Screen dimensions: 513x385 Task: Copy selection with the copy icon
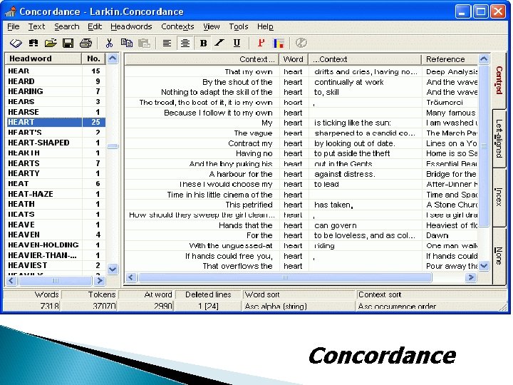pos(127,43)
